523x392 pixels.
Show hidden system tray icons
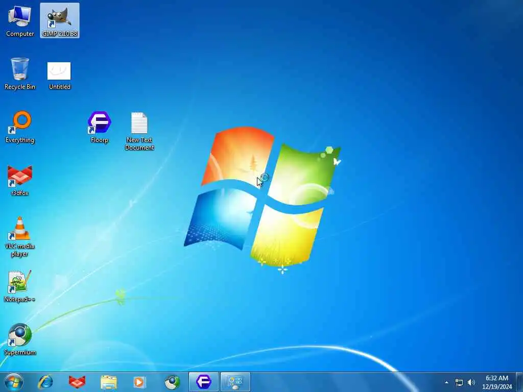point(446,382)
